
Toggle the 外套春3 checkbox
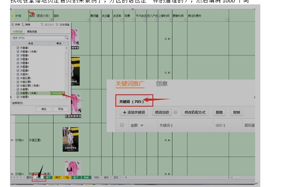click(x=18, y=59)
